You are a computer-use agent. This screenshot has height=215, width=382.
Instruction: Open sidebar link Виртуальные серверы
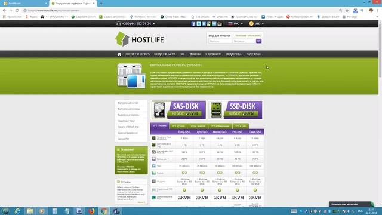point(129,109)
